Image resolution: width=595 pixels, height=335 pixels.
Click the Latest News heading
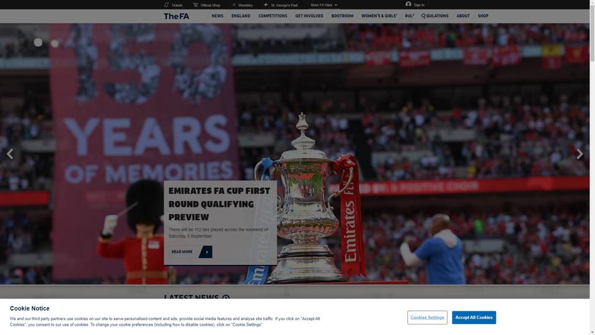point(192,296)
